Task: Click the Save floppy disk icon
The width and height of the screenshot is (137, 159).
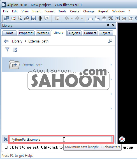Action: click(33, 18)
